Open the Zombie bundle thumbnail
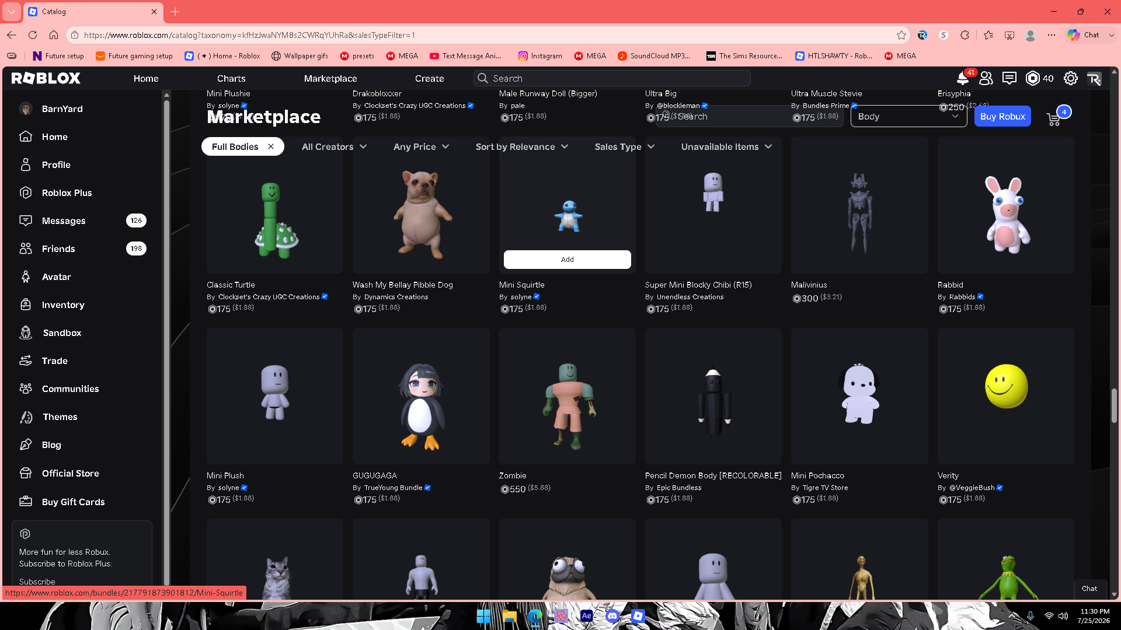Screen dimensions: 1121x630 [x=568, y=396]
